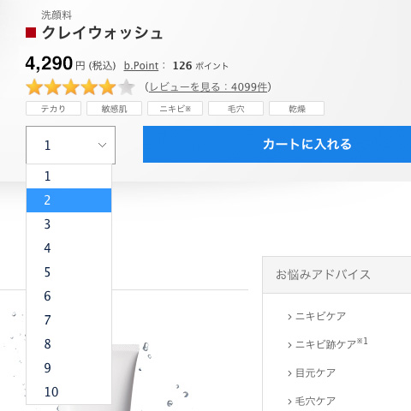Click the dropdown chevron arrow icon
The width and height of the screenshot is (411, 411).
(102, 145)
